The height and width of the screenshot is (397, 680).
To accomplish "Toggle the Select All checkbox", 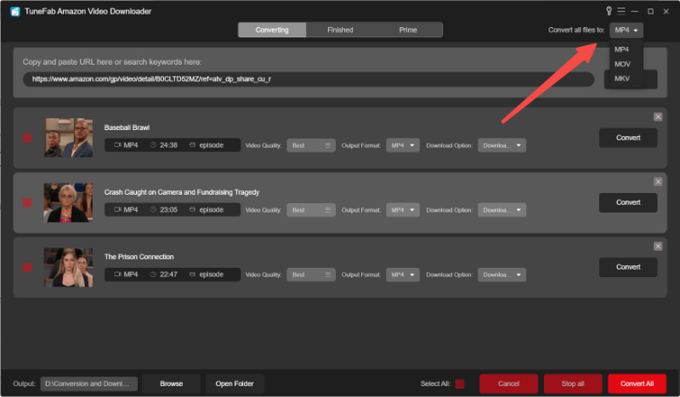I will pyautogui.click(x=460, y=383).
